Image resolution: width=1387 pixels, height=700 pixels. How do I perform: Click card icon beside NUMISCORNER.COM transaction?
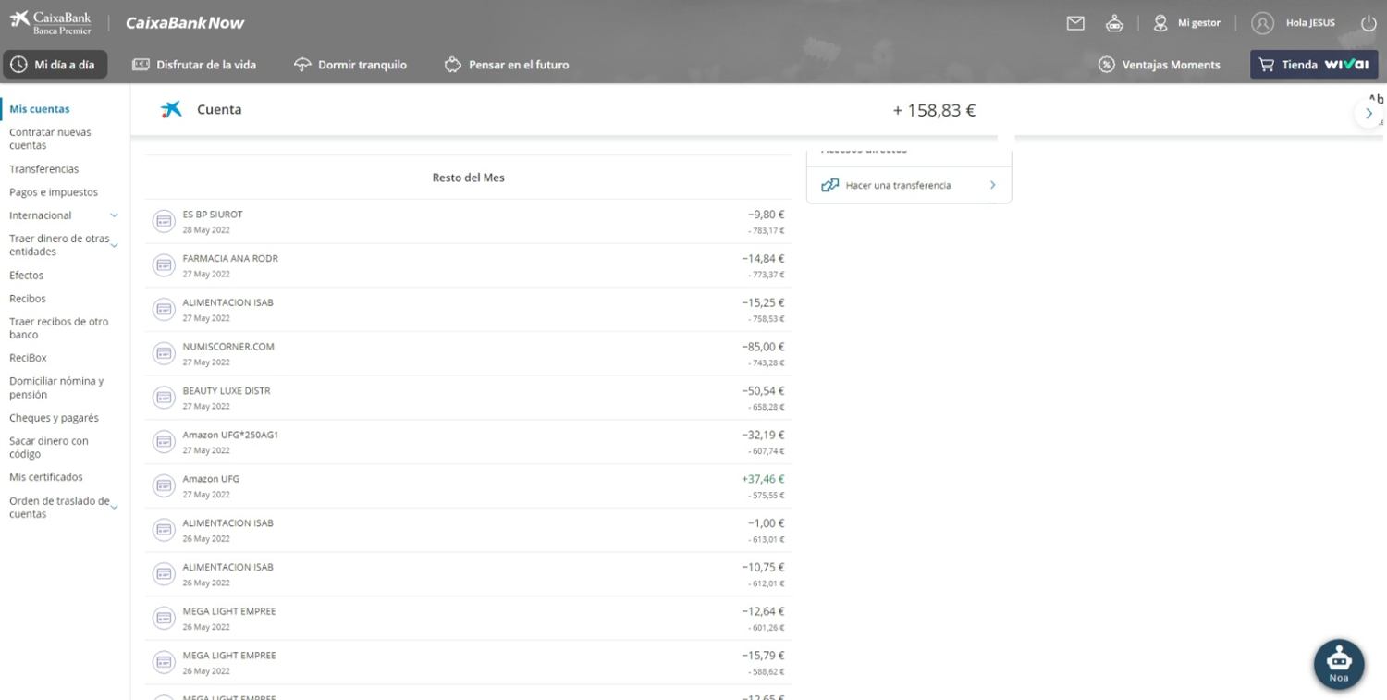point(164,353)
